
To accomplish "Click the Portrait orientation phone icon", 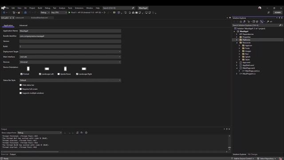I will [x=28, y=68].
